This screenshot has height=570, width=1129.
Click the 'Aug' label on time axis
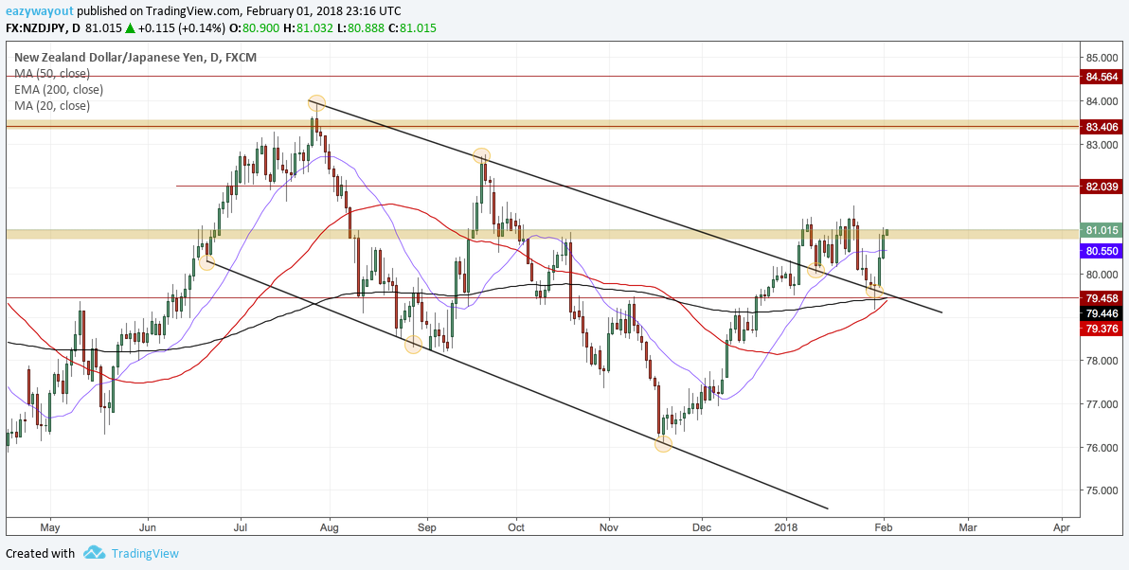(329, 527)
